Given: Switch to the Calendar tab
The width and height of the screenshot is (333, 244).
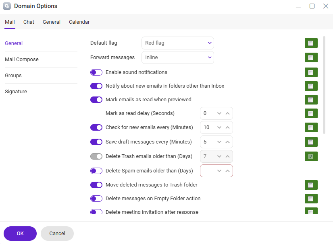Looking at the screenshot, I should pos(79,22).
